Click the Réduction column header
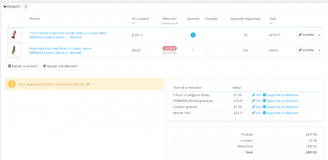 [170, 19]
